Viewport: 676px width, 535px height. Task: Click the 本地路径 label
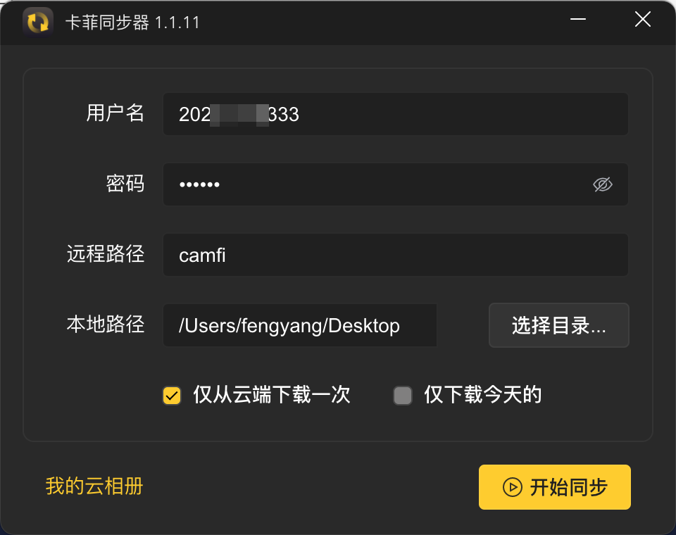(106, 325)
